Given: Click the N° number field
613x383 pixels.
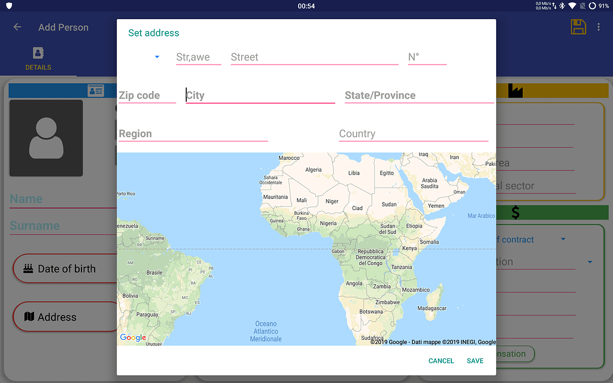Looking at the screenshot, I should tap(427, 57).
